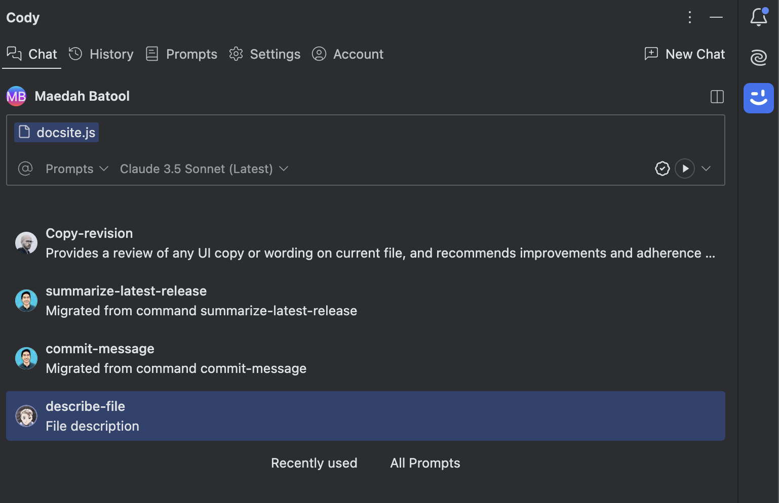
Task: Start a New Chat
Action: pyautogui.click(x=684, y=54)
